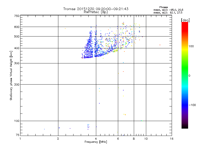The height and width of the screenshot is (151, 202).
Task: Click the y-axis label "Stationary phase Virtual Height [km]"
Action: click(x=11, y=75)
